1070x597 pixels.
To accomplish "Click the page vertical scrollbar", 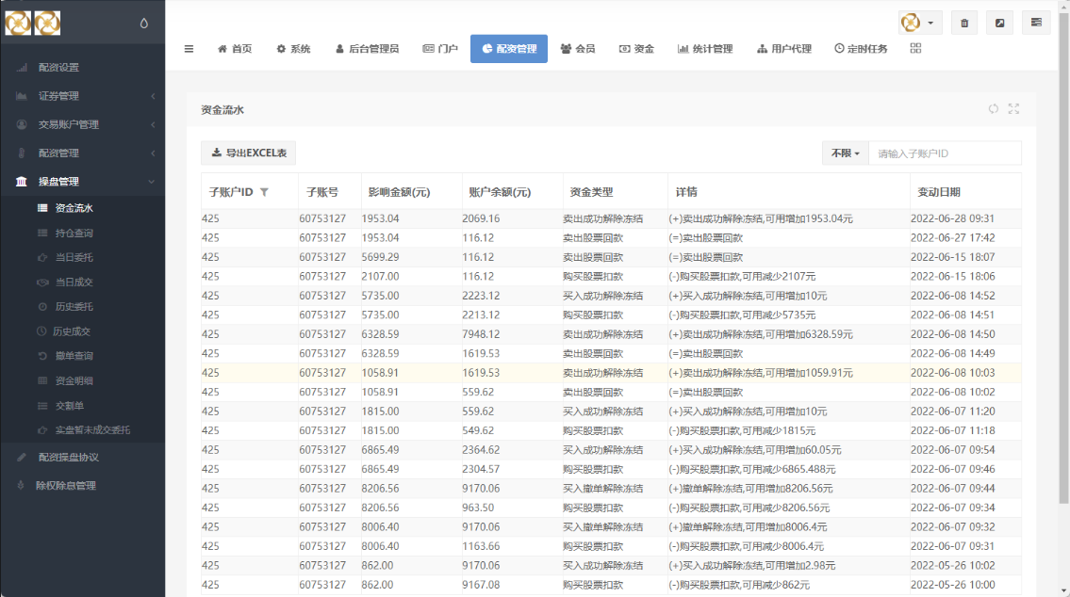I will (x=1063, y=259).
